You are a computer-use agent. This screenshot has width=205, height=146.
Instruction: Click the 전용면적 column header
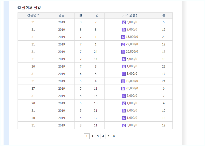coord(33,15)
